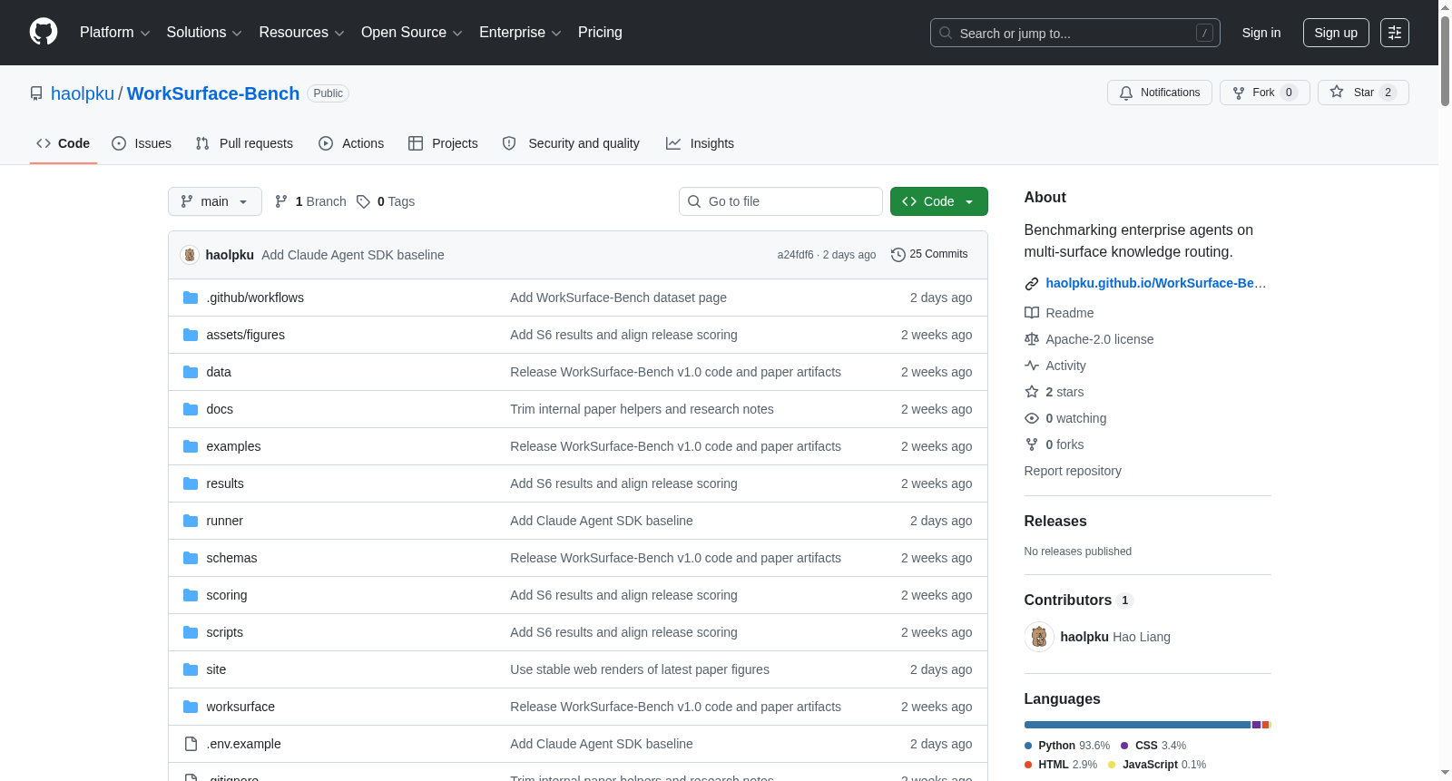The height and width of the screenshot is (781, 1452).
Task: Click the Activity pulse icon
Action: (x=1032, y=366)
